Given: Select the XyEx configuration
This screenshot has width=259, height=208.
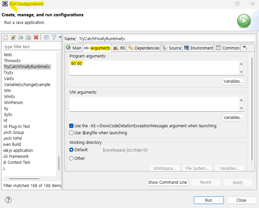Looking at the screenshot, I should coord(8,114).
